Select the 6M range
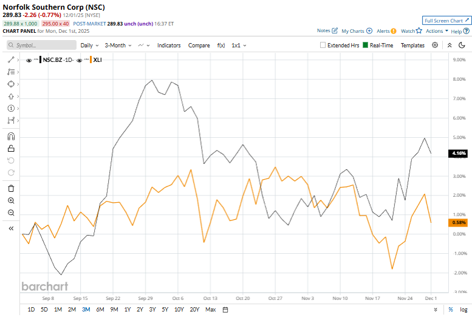472x320 pixels. click(100, 310)
